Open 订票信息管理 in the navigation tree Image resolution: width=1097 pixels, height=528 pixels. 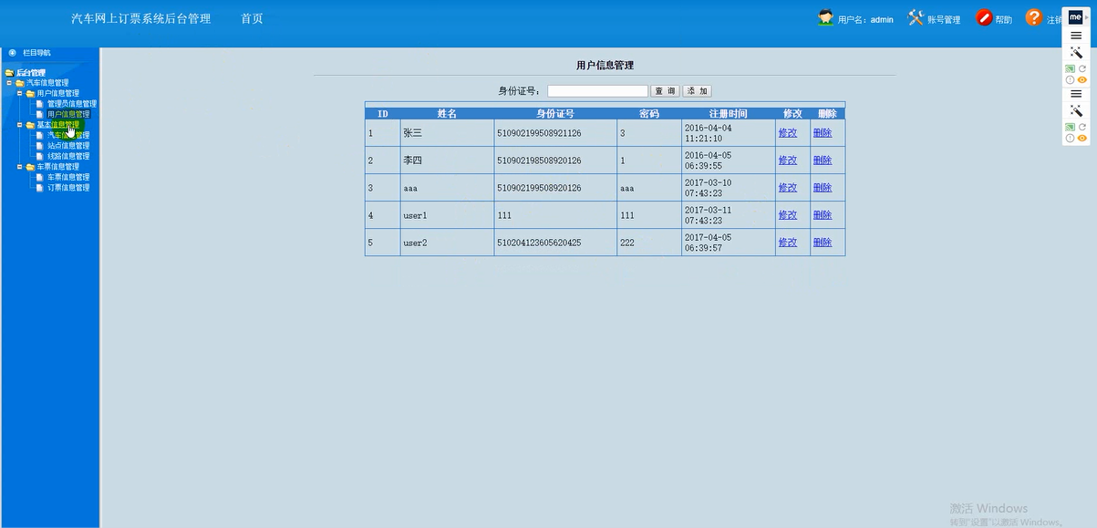coord(68,188)
